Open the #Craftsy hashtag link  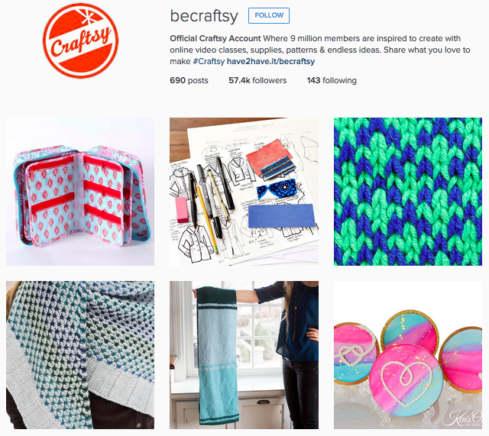point(209,61)
